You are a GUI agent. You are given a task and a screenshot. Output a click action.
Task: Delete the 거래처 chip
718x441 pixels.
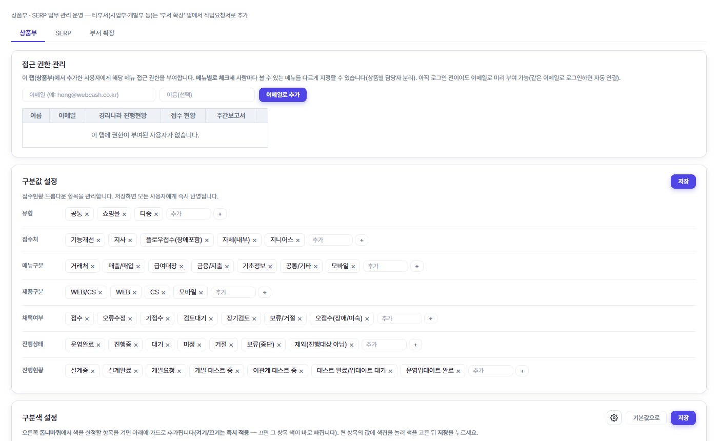tap(92, 266)
